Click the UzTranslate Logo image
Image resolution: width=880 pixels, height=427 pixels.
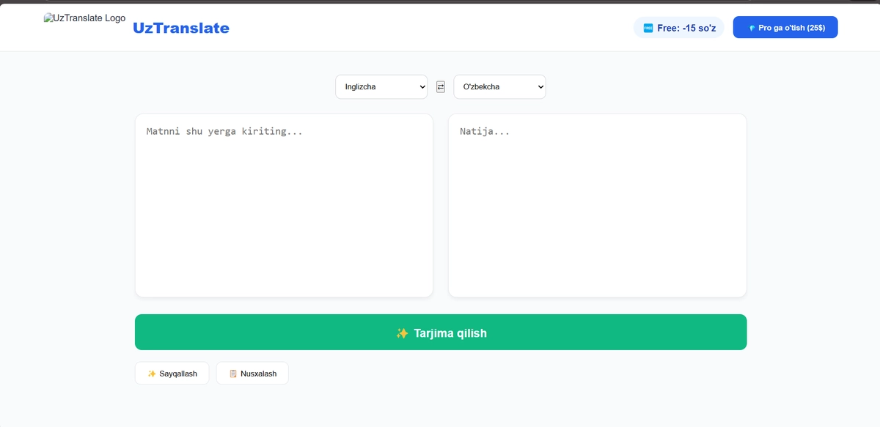click(84, 18)
